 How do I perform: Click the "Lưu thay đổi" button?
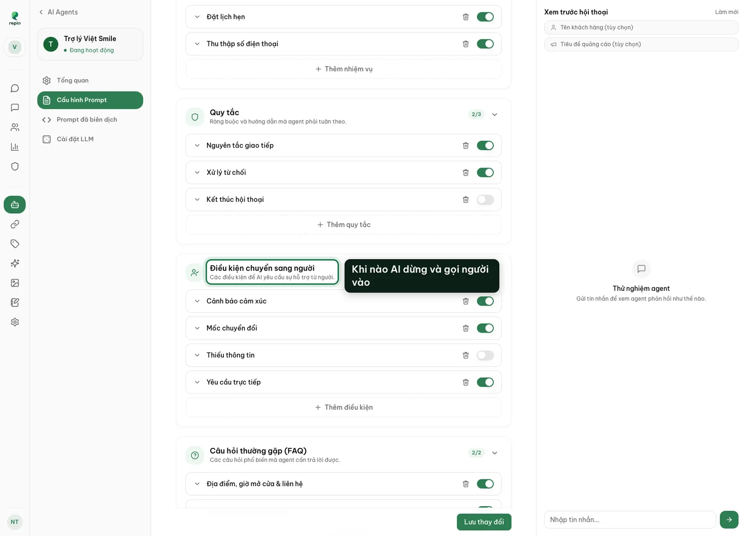(x=484, y=522)
